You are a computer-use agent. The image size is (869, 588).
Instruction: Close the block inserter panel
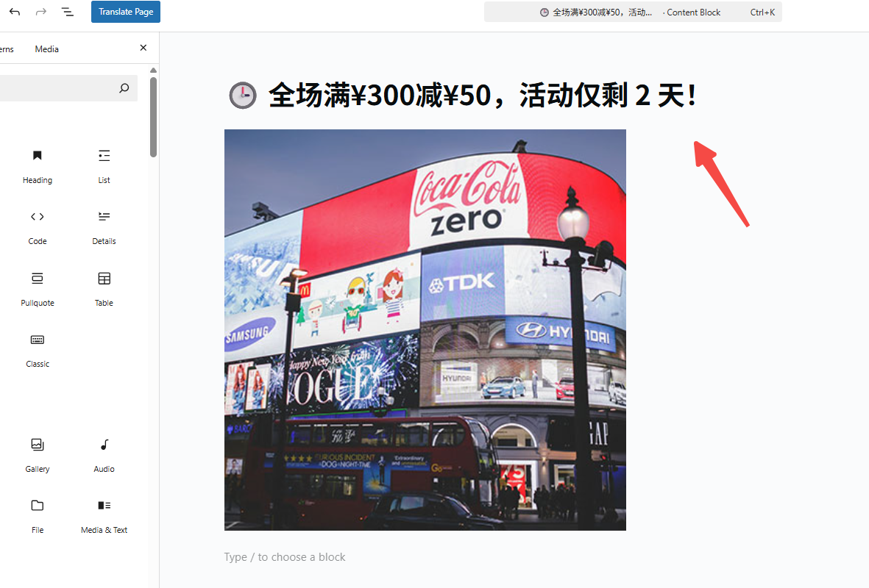(x=143, y=48)
